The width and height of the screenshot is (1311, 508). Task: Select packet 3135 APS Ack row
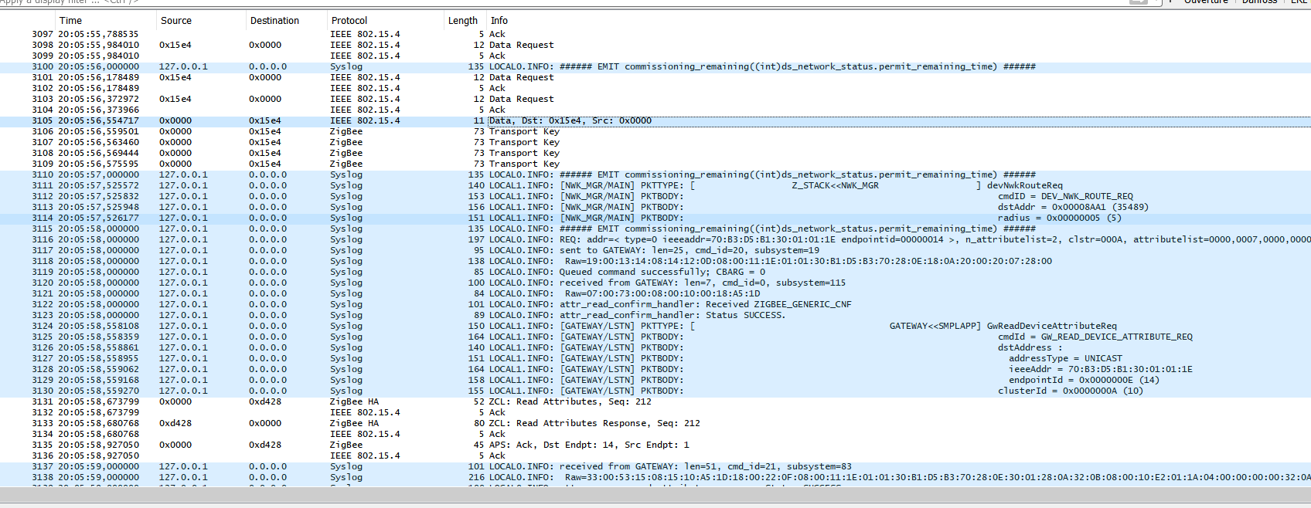pyautogui.click(x=655, y=445)
